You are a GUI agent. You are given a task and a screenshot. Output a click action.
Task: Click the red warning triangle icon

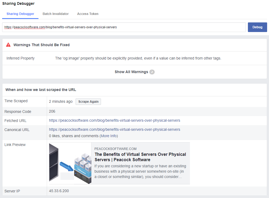pos(8,45)
